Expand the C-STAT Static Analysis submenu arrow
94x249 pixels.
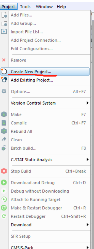coord(87,159)
